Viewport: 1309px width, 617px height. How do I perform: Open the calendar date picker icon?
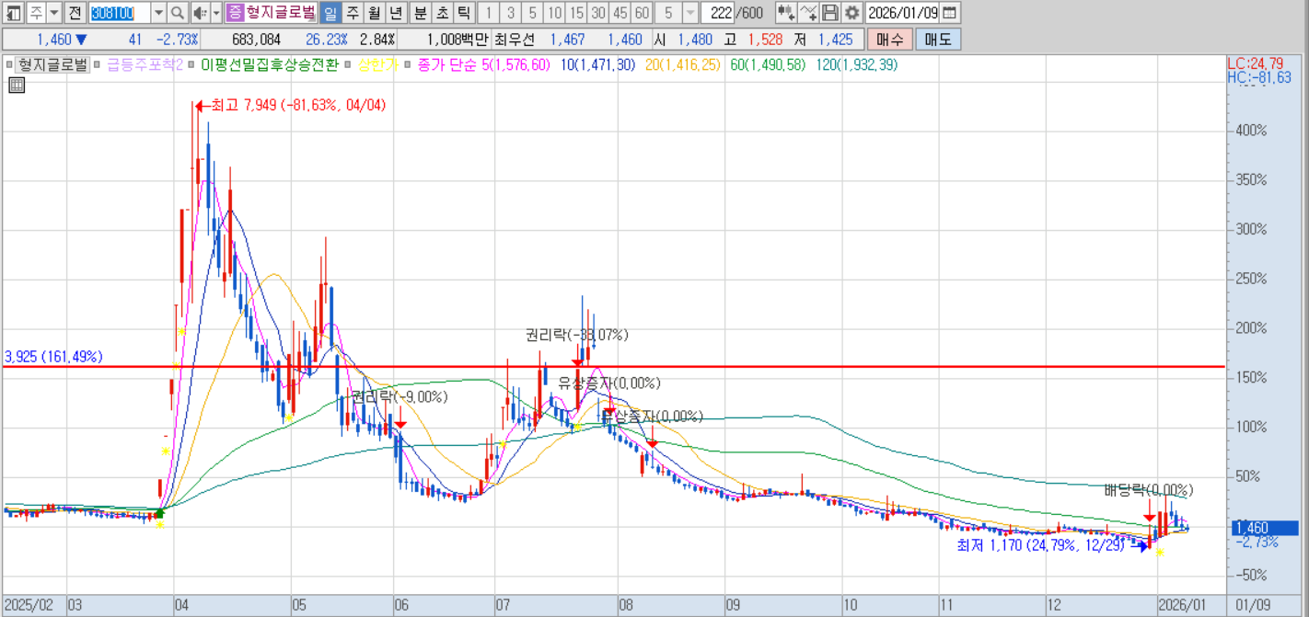950,13
